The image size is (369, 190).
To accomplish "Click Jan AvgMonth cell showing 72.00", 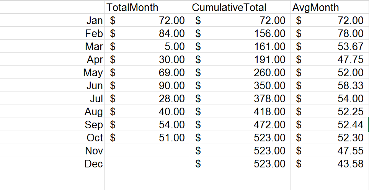I will coord(330,20).
